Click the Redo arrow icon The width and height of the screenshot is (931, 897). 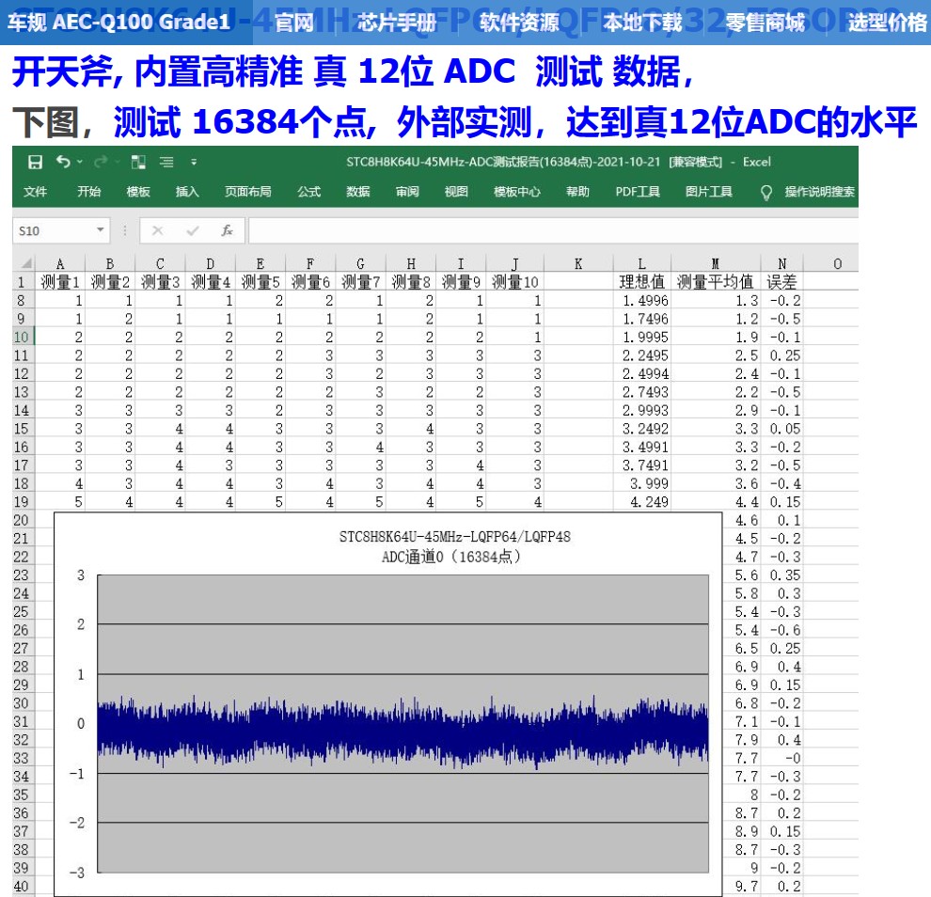101,162
